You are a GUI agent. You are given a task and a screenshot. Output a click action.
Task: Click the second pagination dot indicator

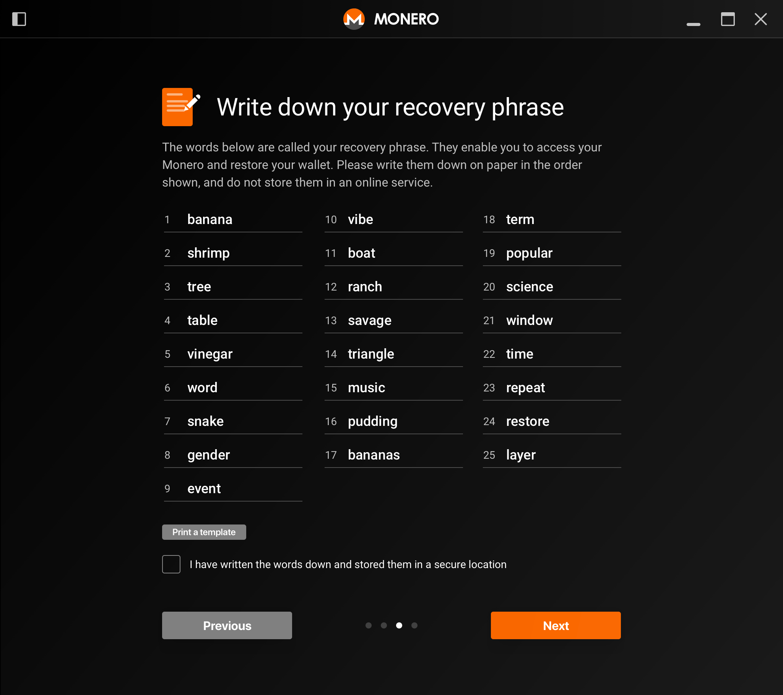coord(383,625)
